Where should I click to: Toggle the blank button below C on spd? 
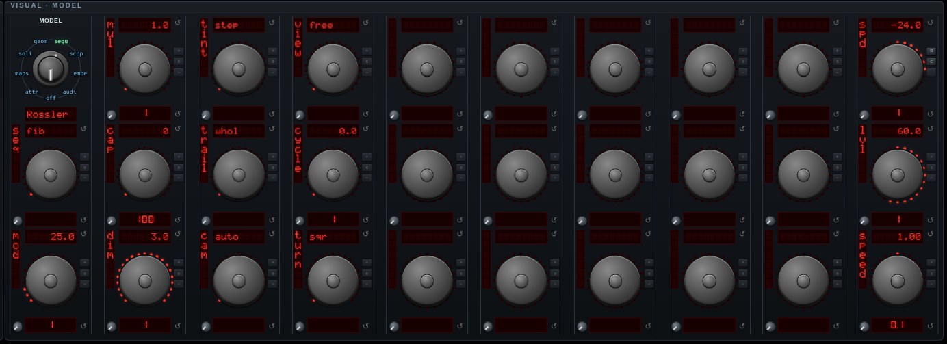click(x=931, y=71)
